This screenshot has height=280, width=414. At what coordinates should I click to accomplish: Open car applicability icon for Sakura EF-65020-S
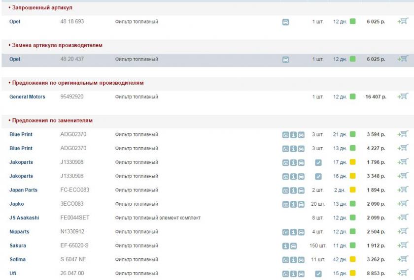coord(293,246)
